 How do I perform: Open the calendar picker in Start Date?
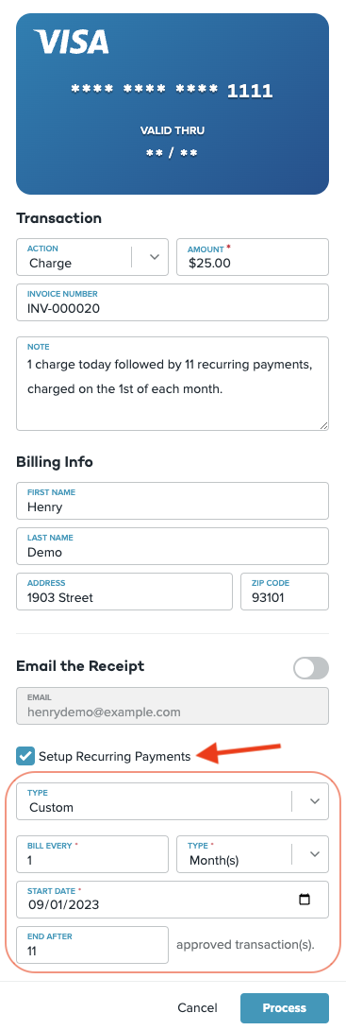pos(305,900)
